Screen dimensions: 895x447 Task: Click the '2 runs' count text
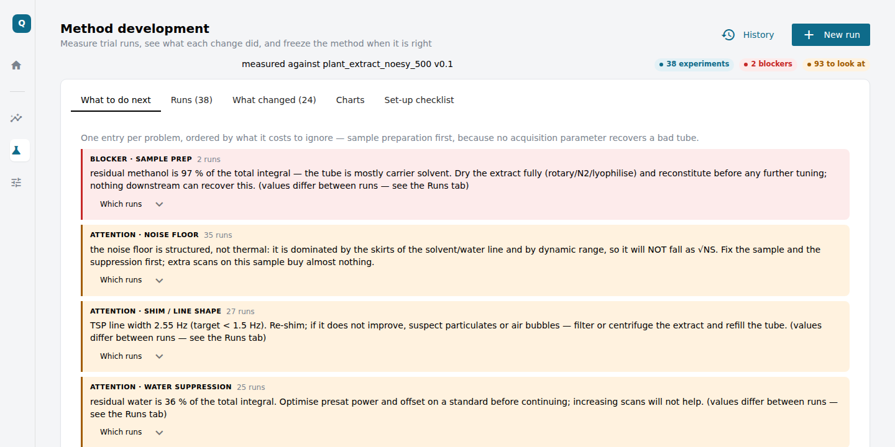click(x=209, y=160)
